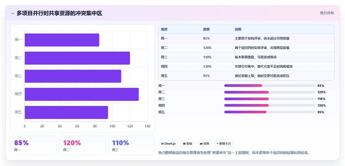This screenshot has width=345, height=166.
Task: Click the 周四 progress bar showing 130%
Action: [x=270, y=105]
